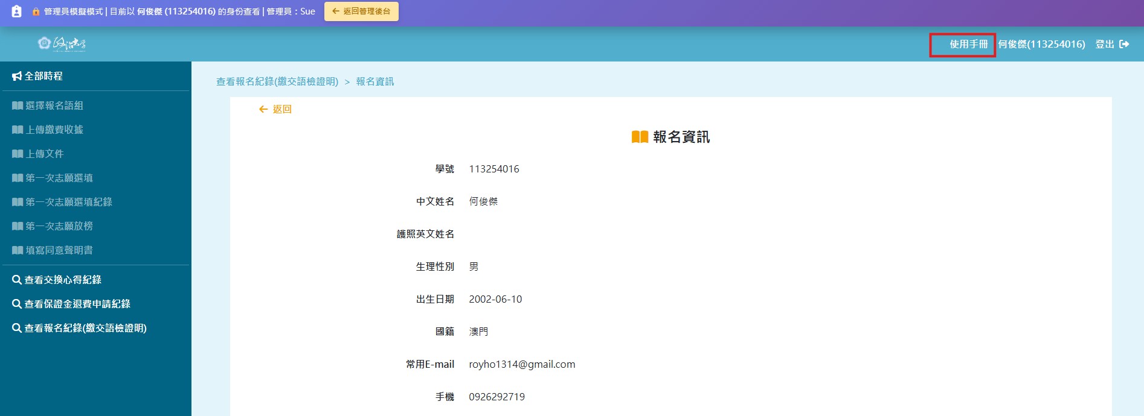Click the search icon beside 查看報名紀錄(繳交語檢證明)
This screenshot has height=416, width=1144.
17,328
